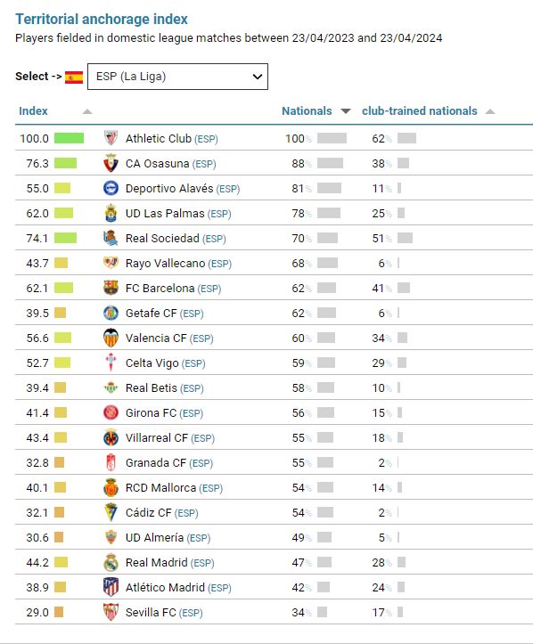Click the Index column header
Viewport: 533px width, 644px height.
(x=33, y=110)
